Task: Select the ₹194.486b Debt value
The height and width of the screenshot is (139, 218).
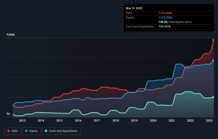Action: pyautogui.click(x=165, y=13)
